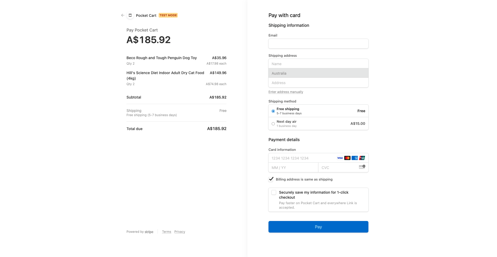The height and width of the screenshot is (257, 497).
Task: Focus the MM / YY expiry field
Action: tap(293, 168)
